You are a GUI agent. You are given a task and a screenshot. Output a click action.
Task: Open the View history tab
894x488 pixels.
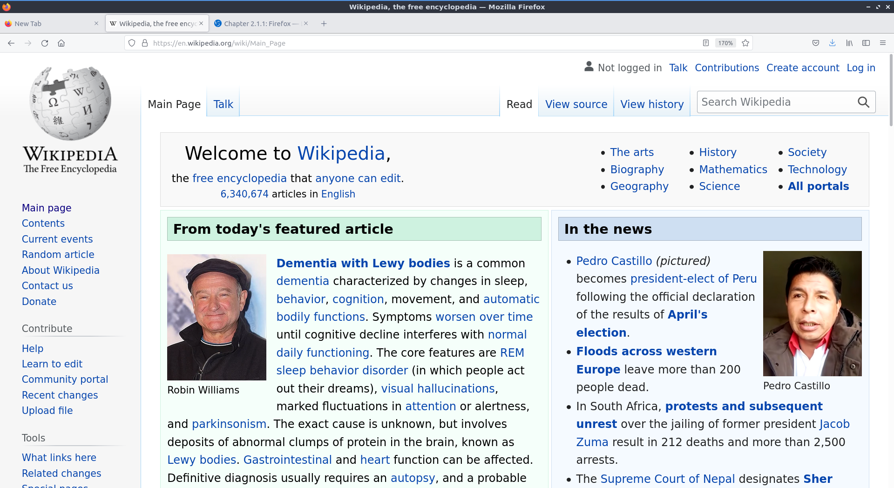tap(652, 104)
